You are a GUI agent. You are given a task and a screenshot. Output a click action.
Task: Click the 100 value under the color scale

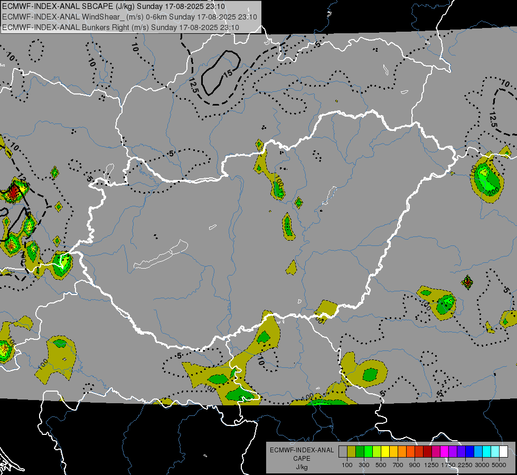[347, 465]
